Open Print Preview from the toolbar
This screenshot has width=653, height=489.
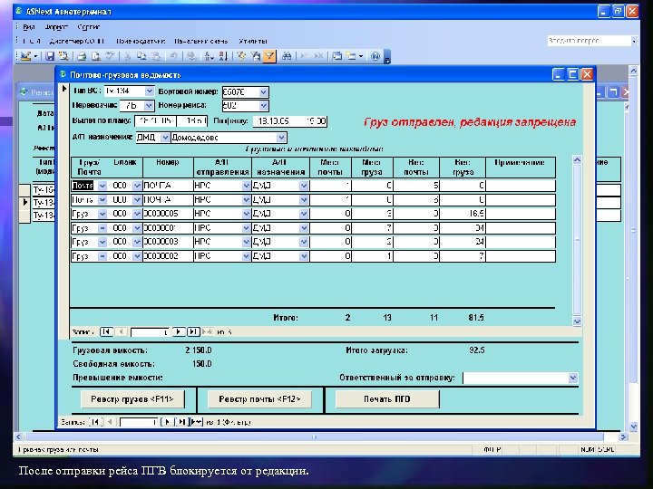tap(96, 56)
